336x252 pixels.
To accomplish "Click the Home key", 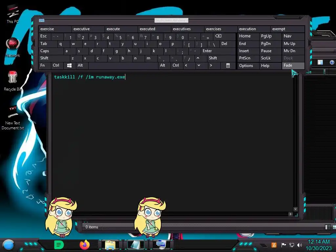I will tap(248, 36).
